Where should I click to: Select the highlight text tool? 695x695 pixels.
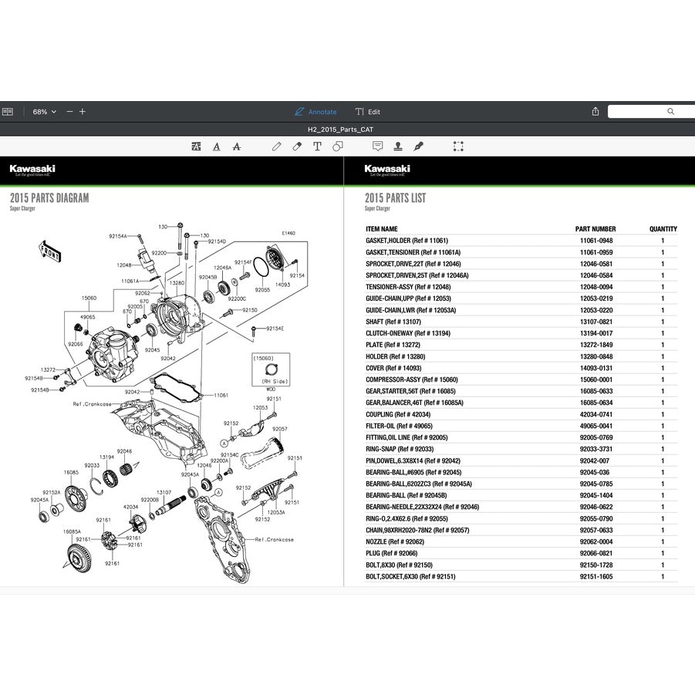pos(196,146)
